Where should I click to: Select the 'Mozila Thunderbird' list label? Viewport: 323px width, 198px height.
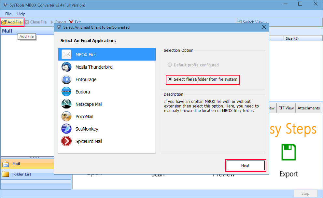94,67
